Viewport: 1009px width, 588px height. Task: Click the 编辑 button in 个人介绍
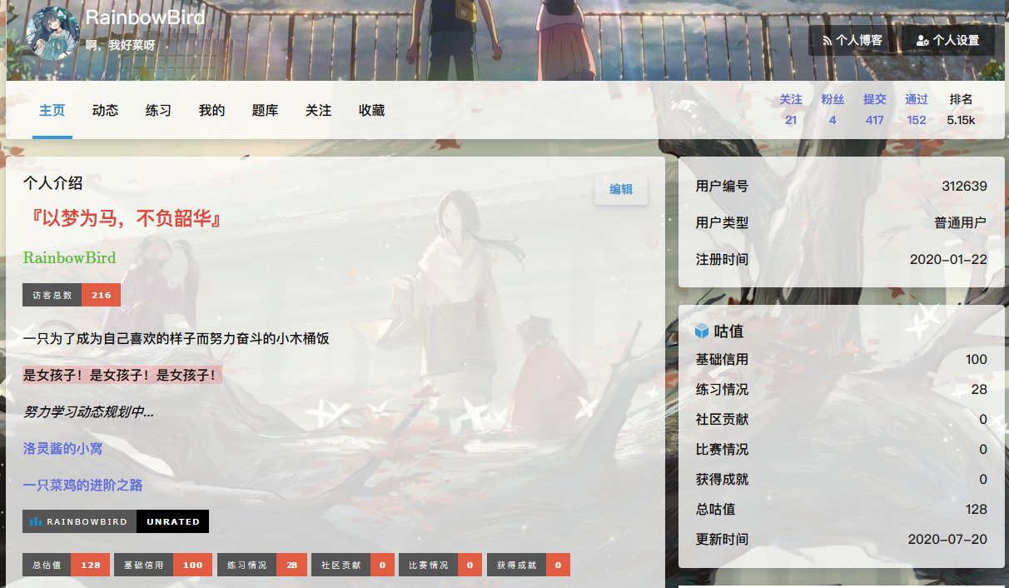(621, 189)
